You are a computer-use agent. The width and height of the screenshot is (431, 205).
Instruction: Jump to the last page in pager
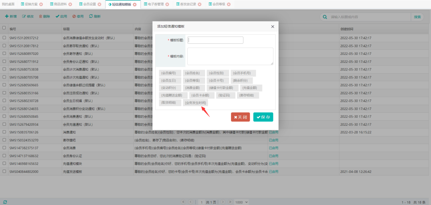coord(230,202)
